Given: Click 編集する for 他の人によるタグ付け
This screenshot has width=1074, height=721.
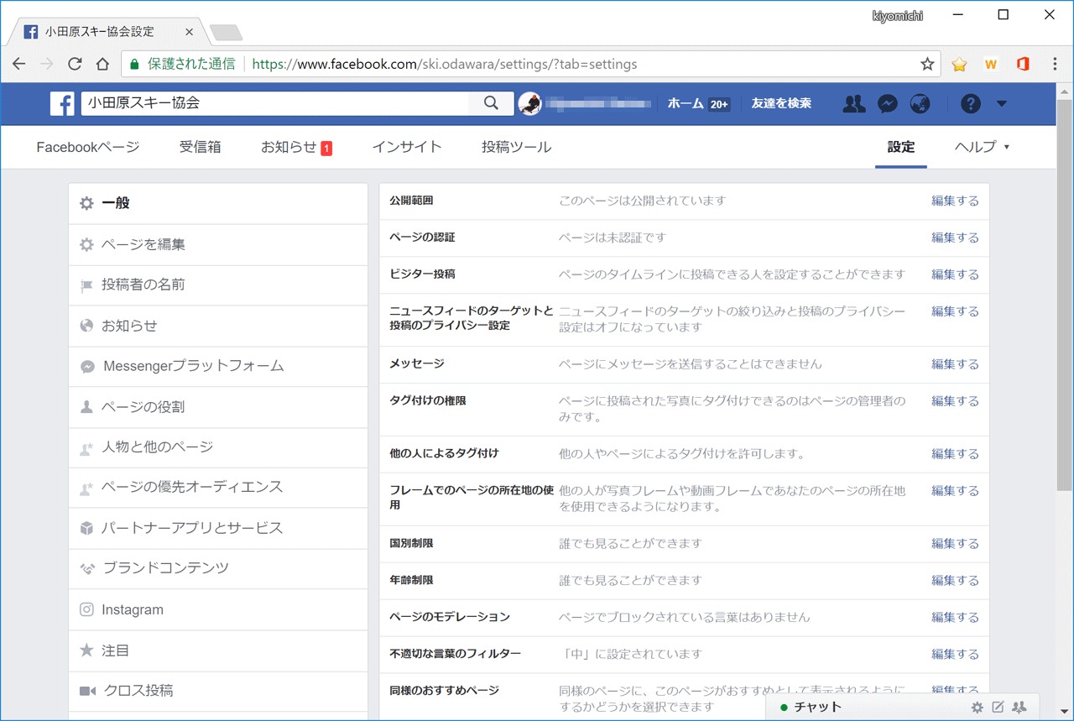Looking at the screenshot, I should pos(955,454).
